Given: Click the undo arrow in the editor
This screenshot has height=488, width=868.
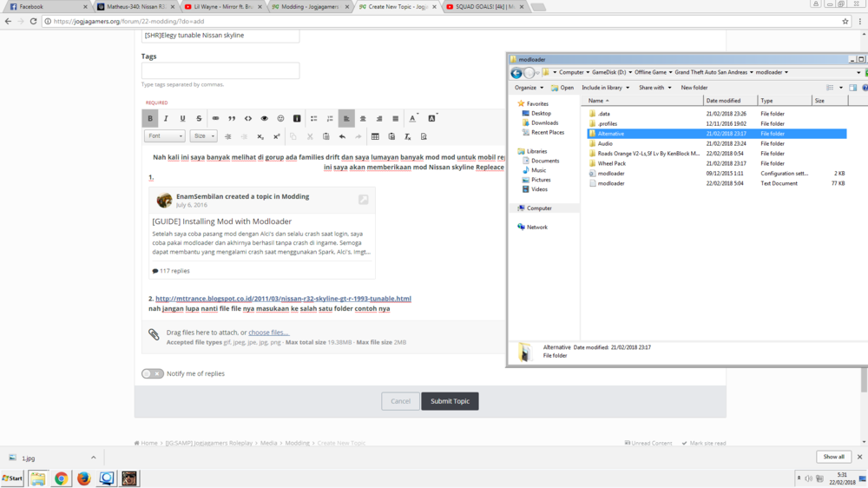Looking at the screenshot, I should [342, 137].
